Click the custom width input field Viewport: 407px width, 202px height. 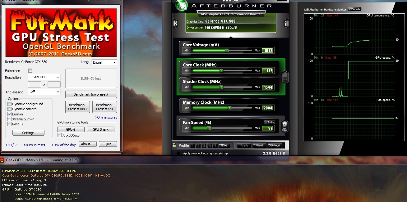[35, 84]
